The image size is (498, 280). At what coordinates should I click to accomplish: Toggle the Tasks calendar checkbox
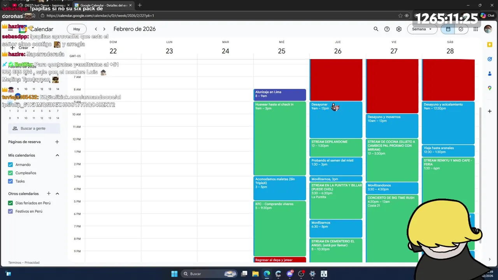click(11, 181)
